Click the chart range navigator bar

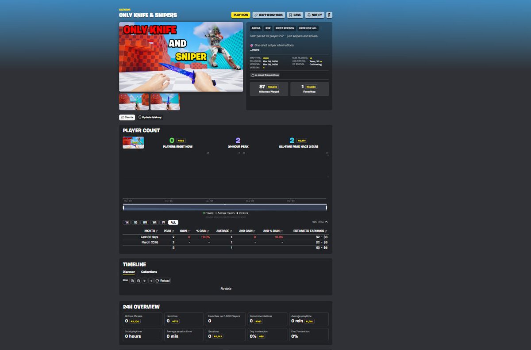225,207
